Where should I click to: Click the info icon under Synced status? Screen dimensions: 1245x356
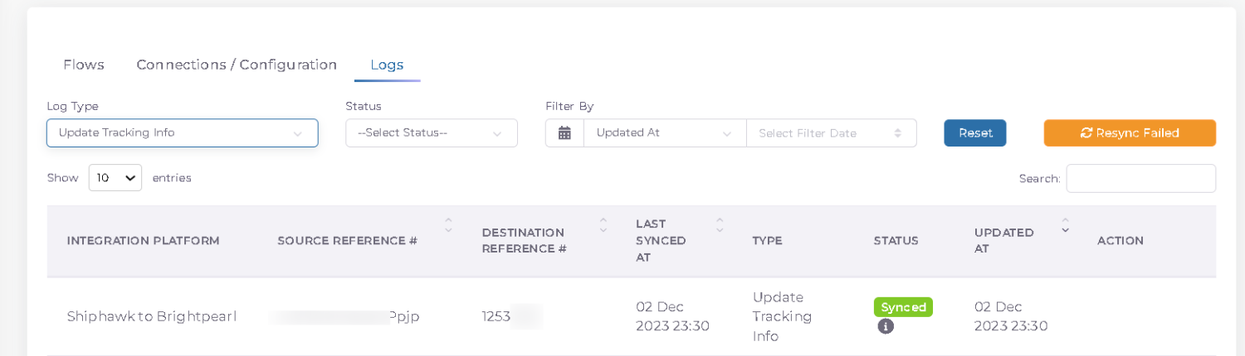[886, 326]
